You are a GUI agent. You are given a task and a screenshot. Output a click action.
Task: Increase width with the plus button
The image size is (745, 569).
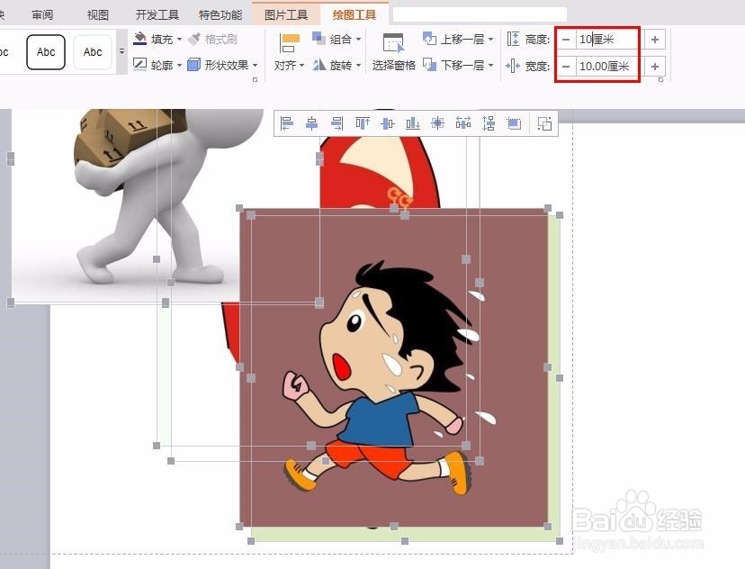(655, 66)
